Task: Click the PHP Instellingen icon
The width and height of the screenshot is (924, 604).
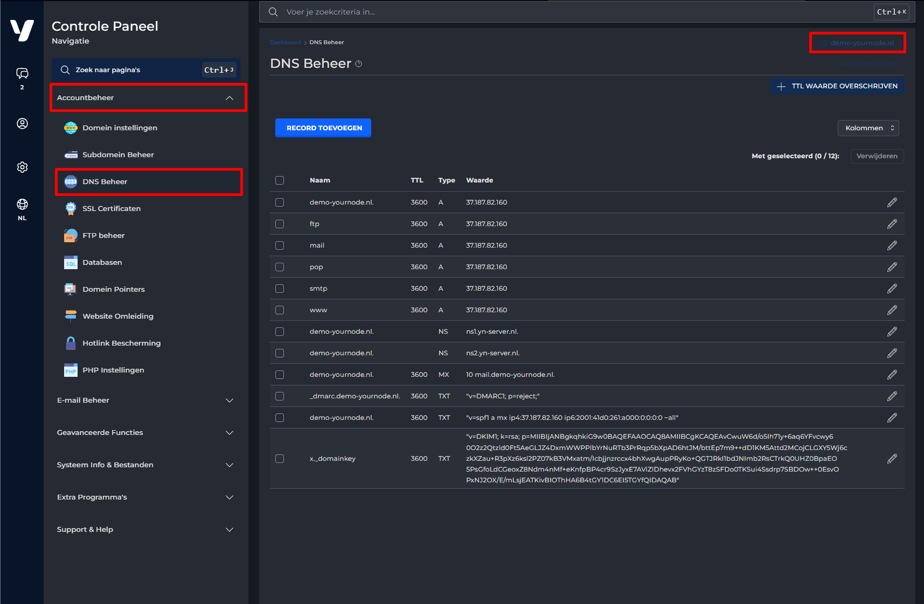Action: 71,370
